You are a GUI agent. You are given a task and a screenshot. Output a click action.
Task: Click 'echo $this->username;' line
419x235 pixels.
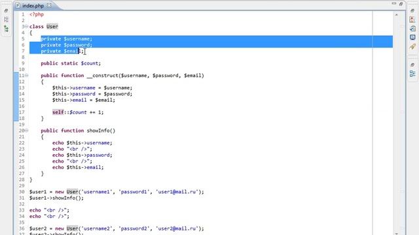pyautogui.click(x=82, y=143)
